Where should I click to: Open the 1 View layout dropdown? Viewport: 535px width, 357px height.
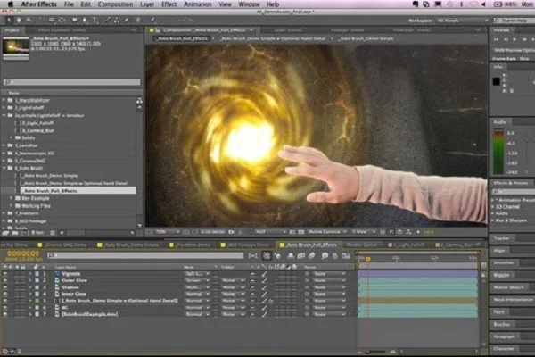(364, 232)
